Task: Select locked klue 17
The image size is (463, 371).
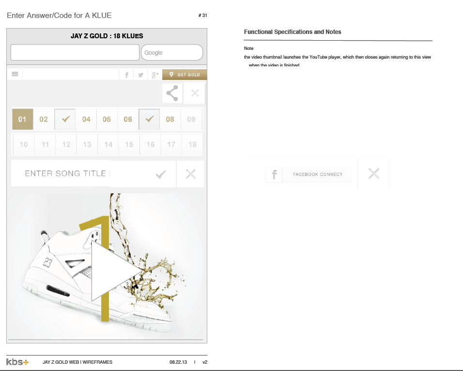Action: (x=171, y=144)
